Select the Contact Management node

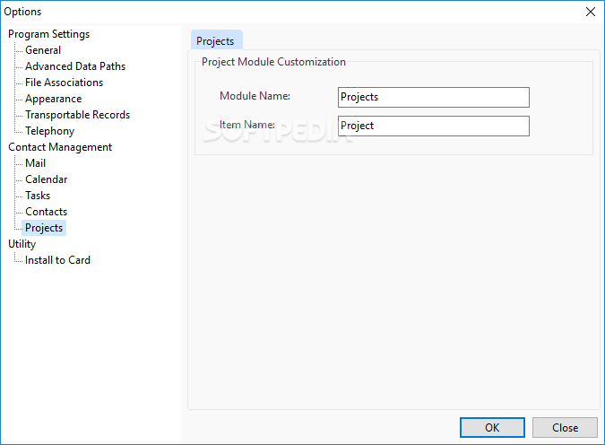pyautogui.click(x=60, y=147)
